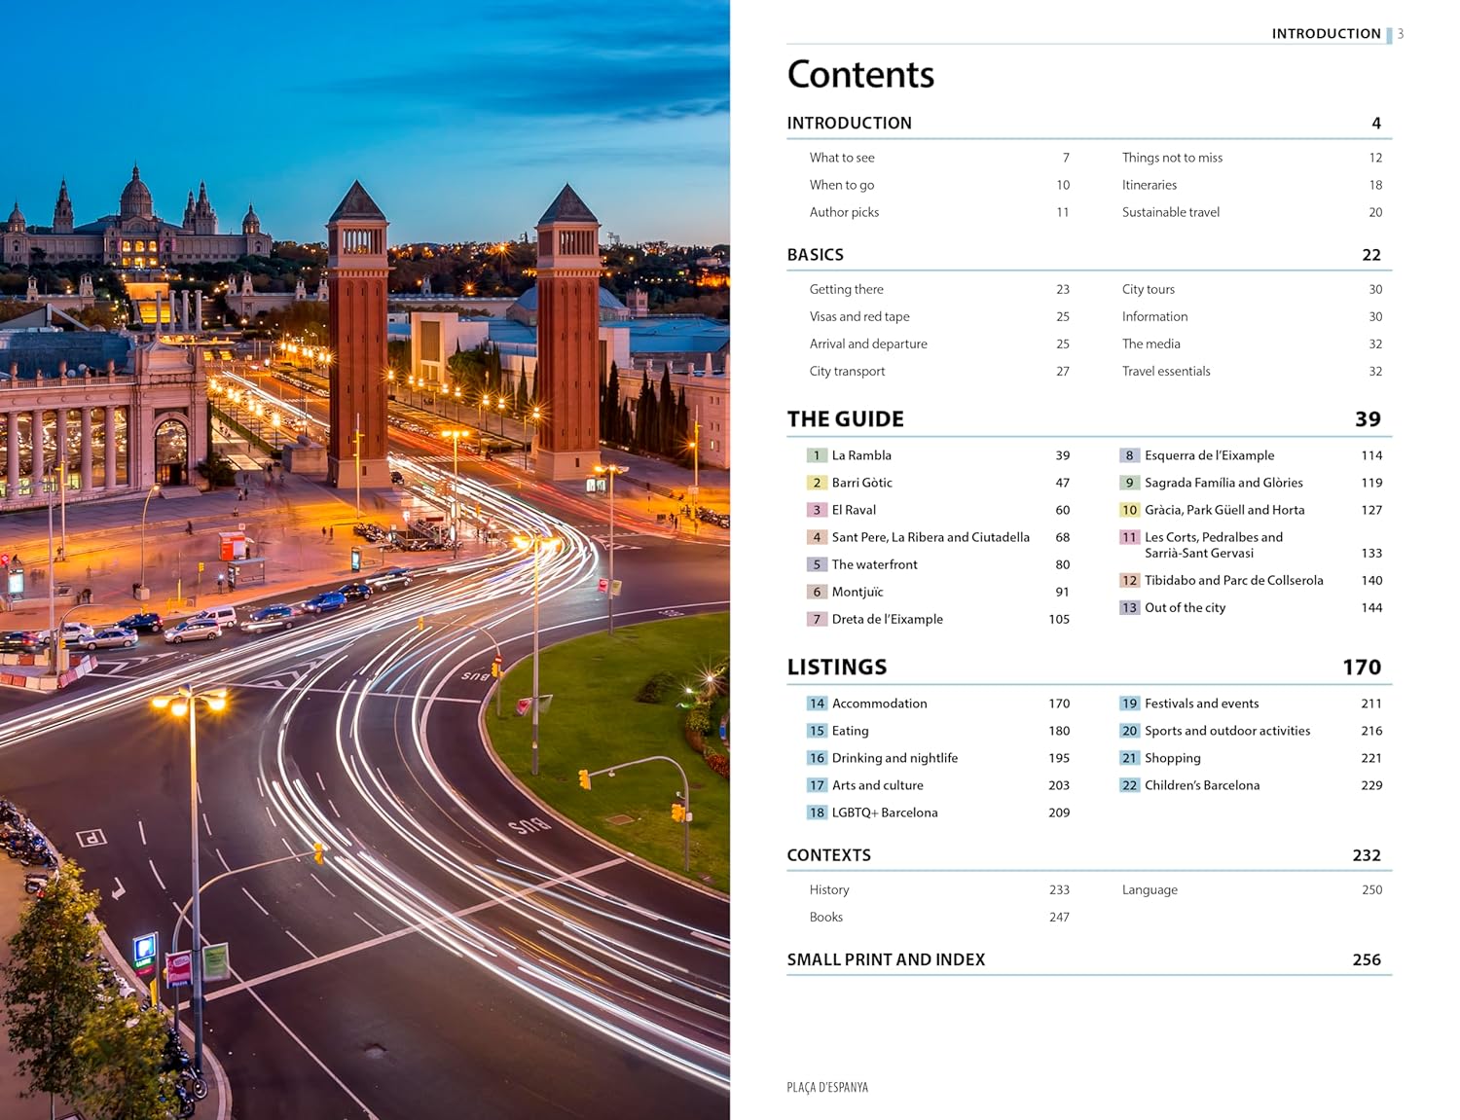The width and height of the screenshot is (1460, 1120).
Task: Open the LISTINGS section heading
Action: [836, 668]
